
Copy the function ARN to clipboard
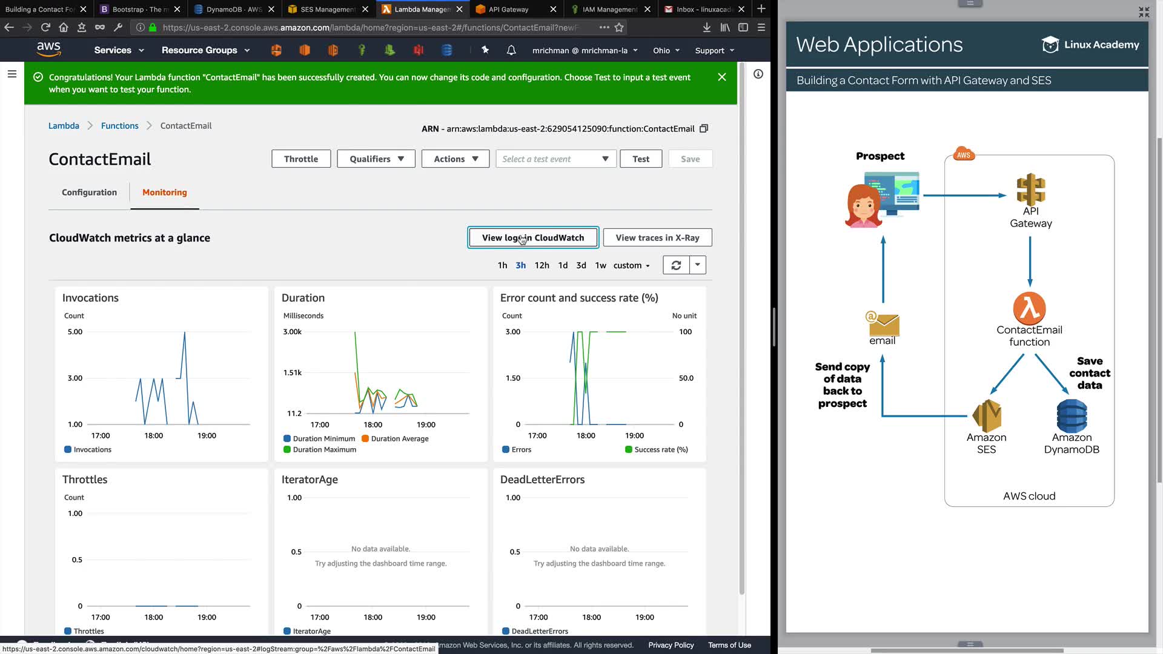click(x=704, y=128)
